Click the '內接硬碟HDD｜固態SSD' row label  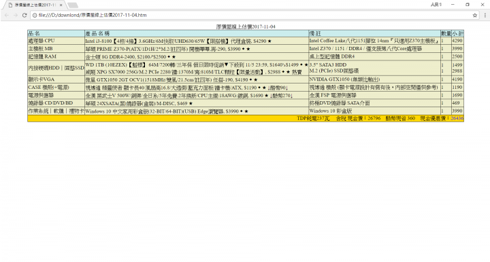[x=56, y=68]
